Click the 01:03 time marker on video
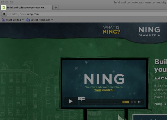 click(x=82, y=99)
